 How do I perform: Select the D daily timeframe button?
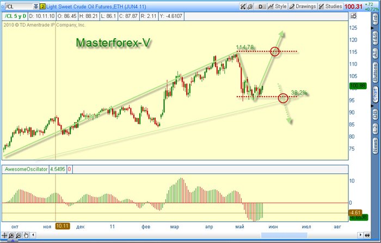(x=260, y=7)
